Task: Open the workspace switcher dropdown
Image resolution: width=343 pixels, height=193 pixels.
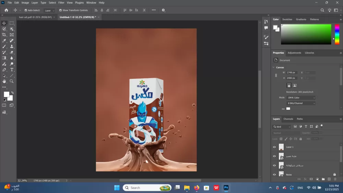Action: 337,10
